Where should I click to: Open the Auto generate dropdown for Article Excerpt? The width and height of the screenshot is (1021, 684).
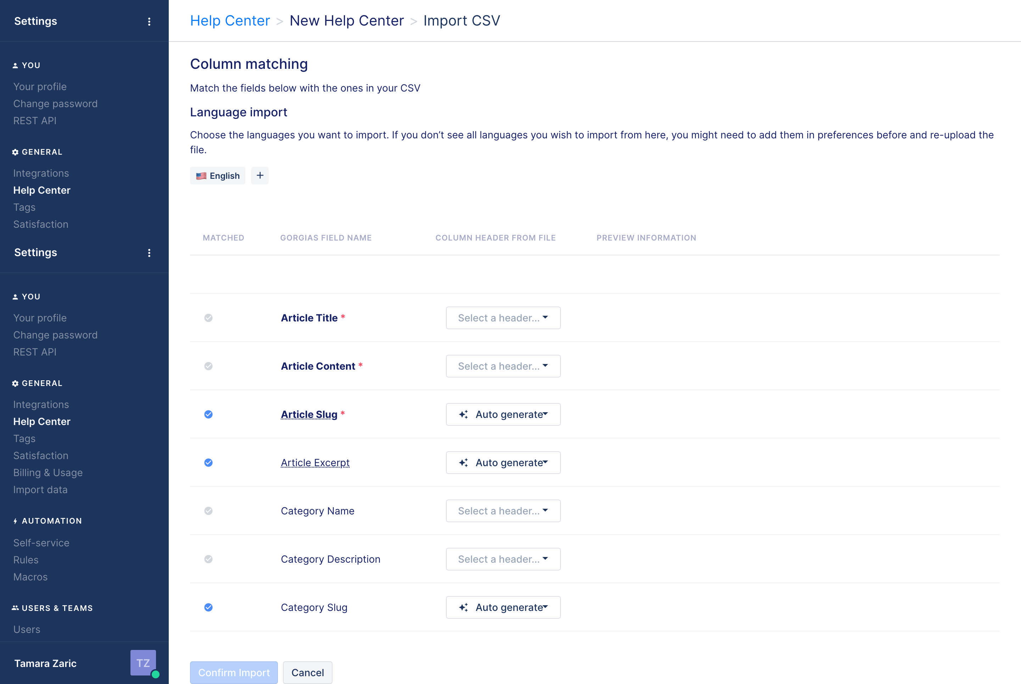coord(503,462)
